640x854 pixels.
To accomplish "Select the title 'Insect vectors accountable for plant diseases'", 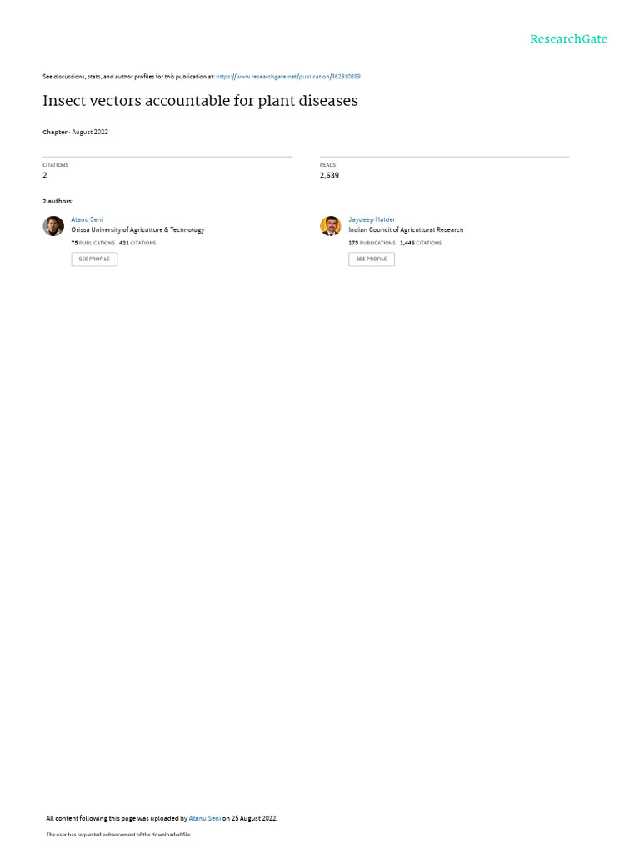I will click(200, 101).
